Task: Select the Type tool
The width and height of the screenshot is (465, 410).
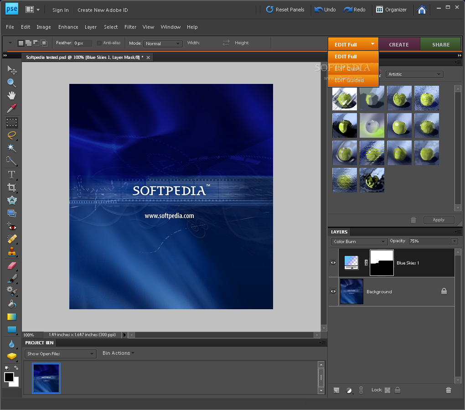Action: click(11, 175)
